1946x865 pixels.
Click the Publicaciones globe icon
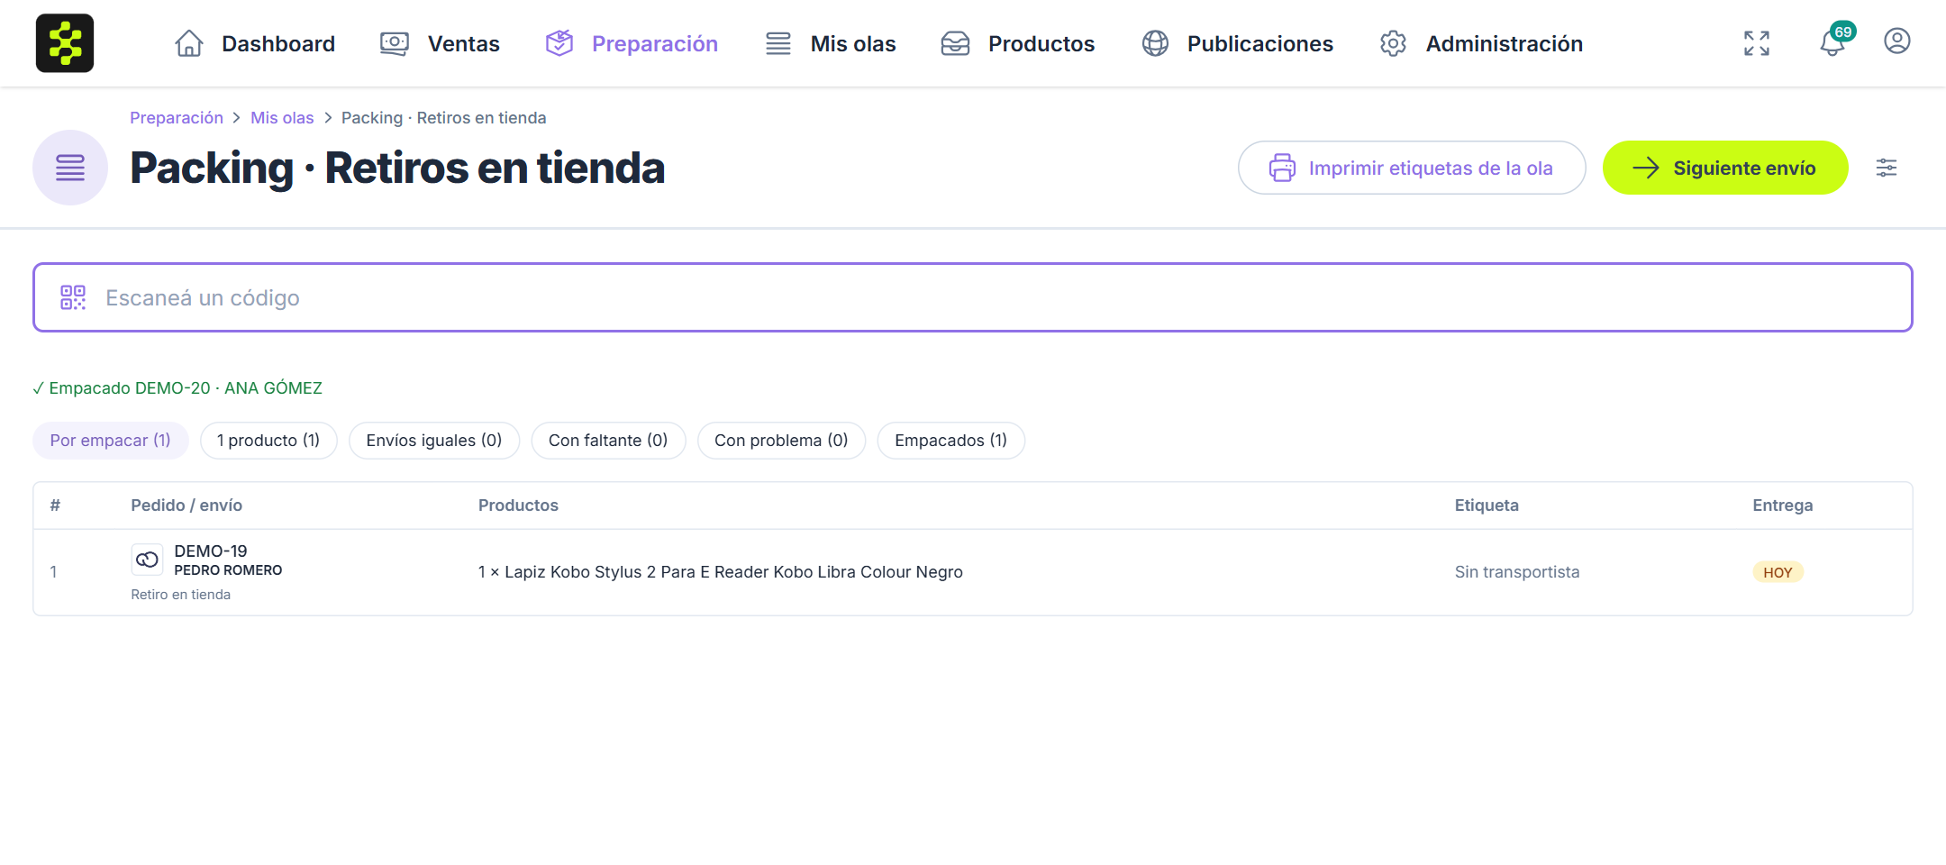(1155, 43)
